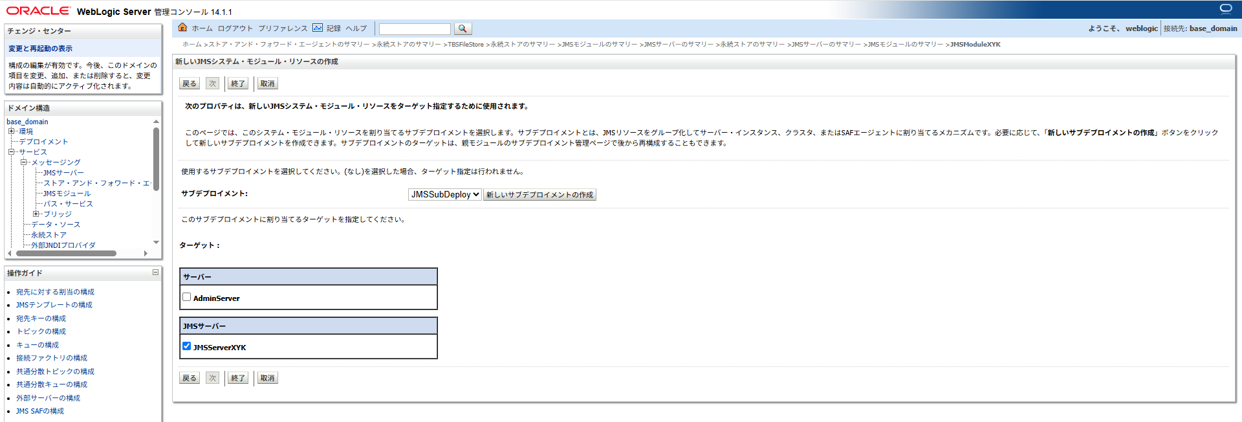1242x422 pixels.
Task: Open 宛先に対する割当の構成 guide link
Action: click(x=55, y=292)
